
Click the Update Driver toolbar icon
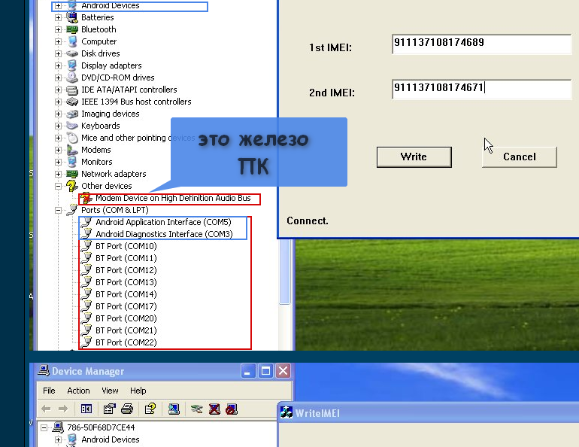[x=196, y=409]
